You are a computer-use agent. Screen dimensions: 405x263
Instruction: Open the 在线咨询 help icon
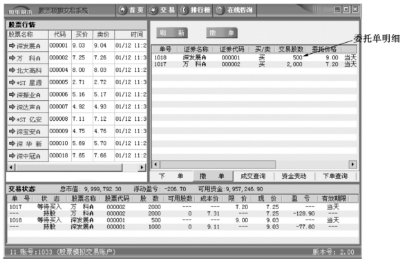coord(220,10)
